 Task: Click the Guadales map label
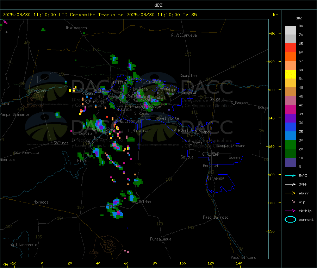[x=188, y=76]
